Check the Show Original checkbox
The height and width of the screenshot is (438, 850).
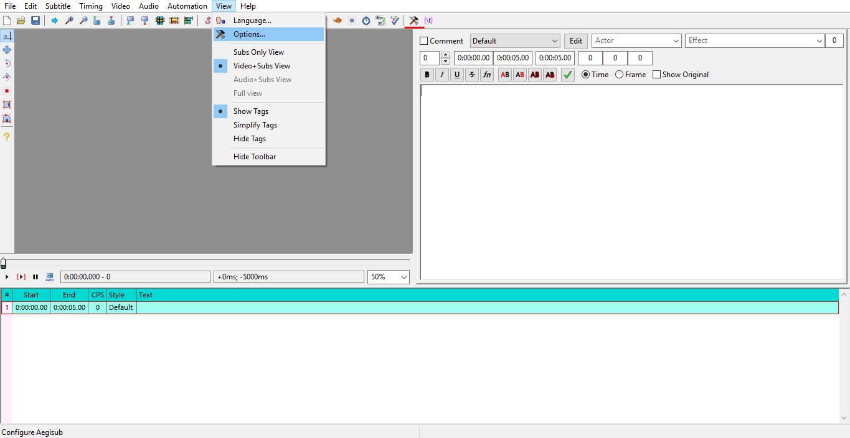click(x=656, y=75)
